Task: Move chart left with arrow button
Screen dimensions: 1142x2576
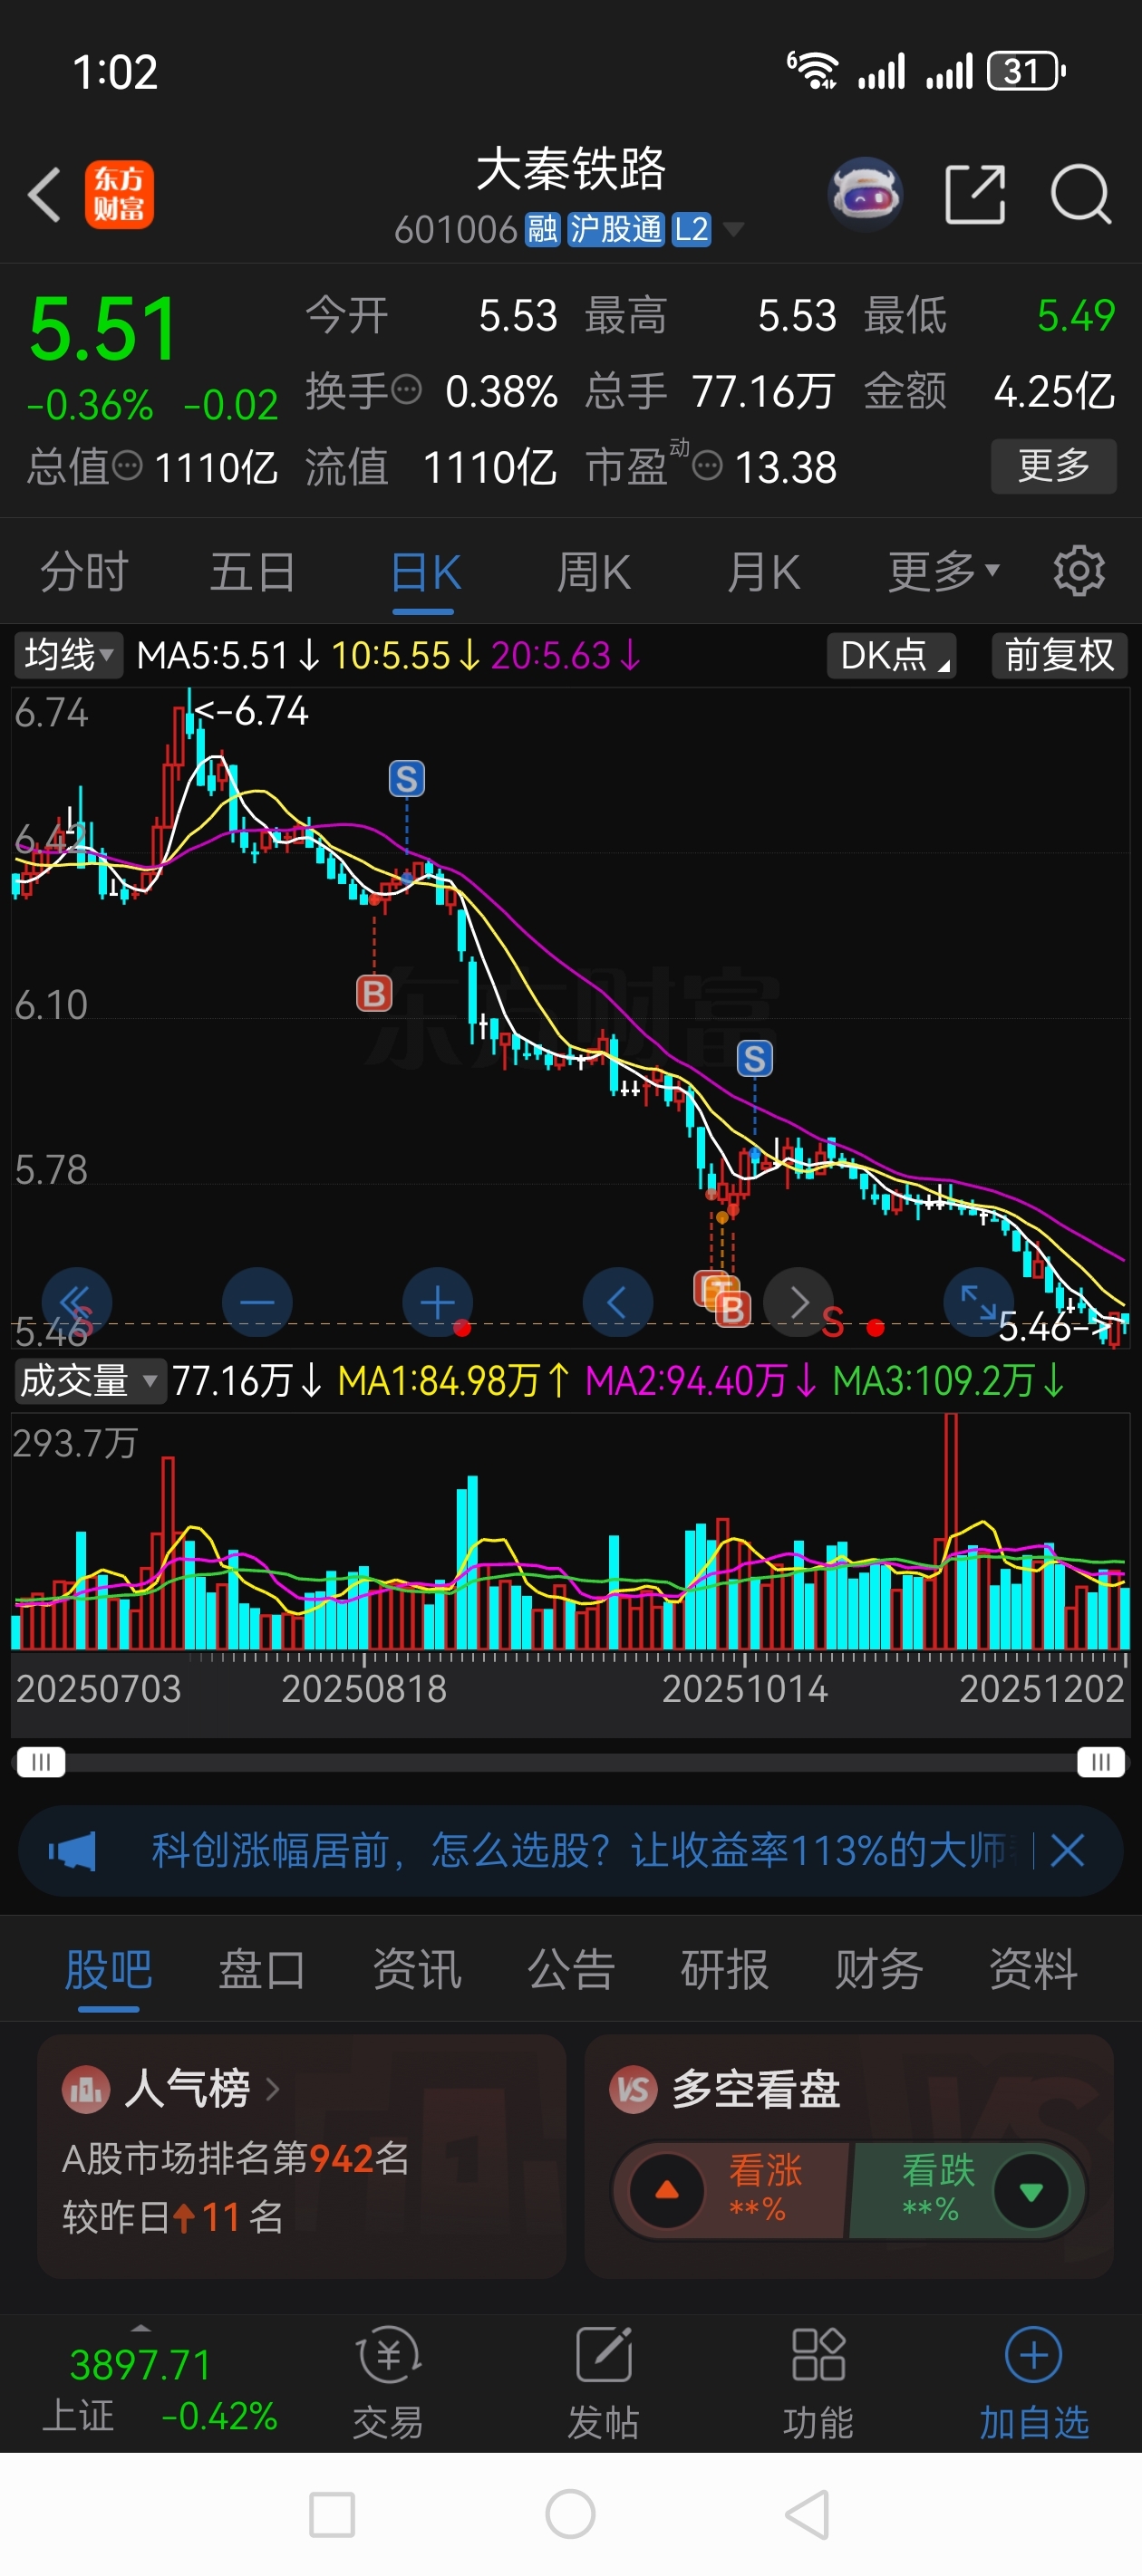Action: point(617,1303)
